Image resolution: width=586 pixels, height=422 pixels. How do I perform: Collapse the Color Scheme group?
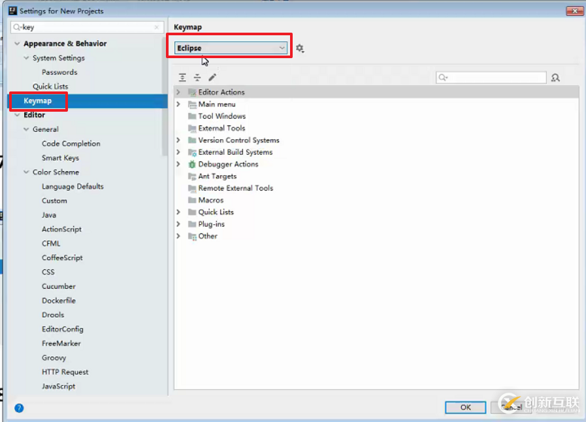point(26,172)
